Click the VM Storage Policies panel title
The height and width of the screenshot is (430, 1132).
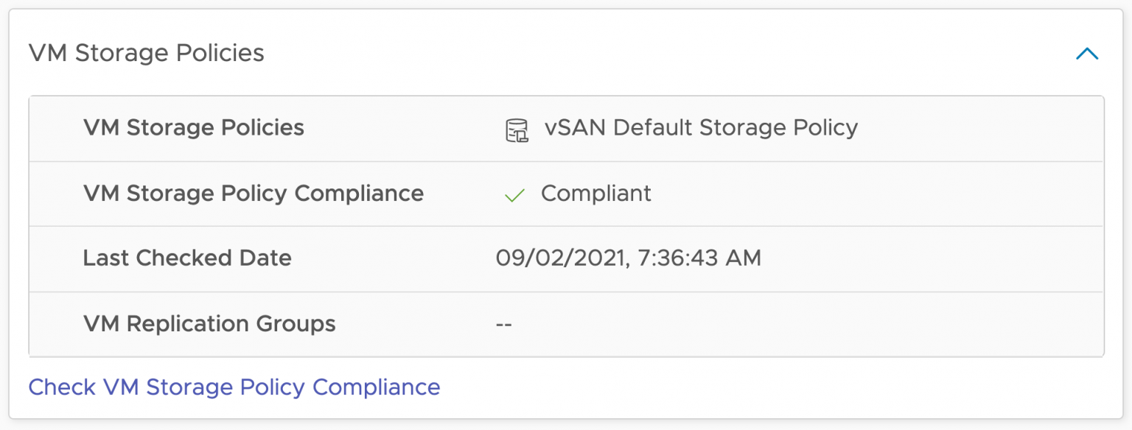[146, 53]
